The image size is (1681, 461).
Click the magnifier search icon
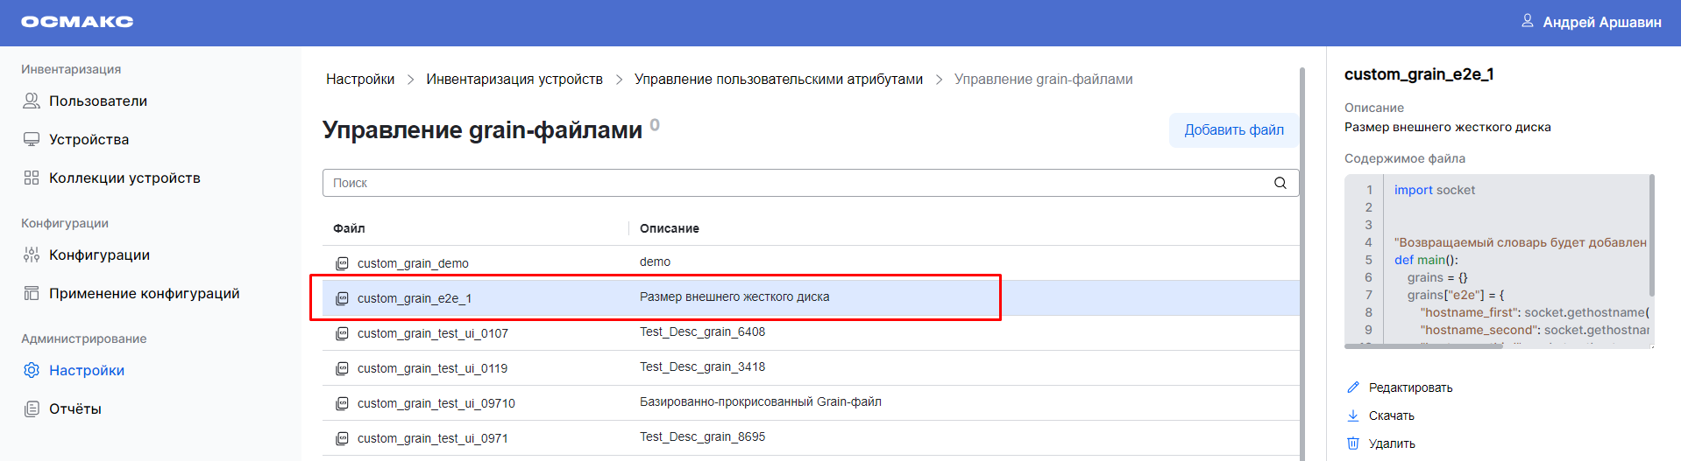pos(1280,183)
